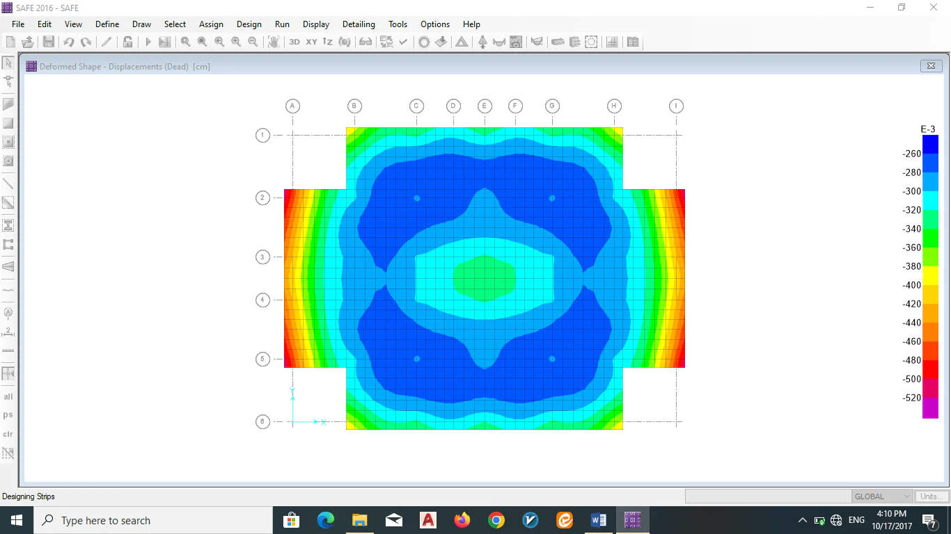This screenshot has width=951, height=534.
Task: Click the Windows taskbar search box
Action: [x=153, y=520]
